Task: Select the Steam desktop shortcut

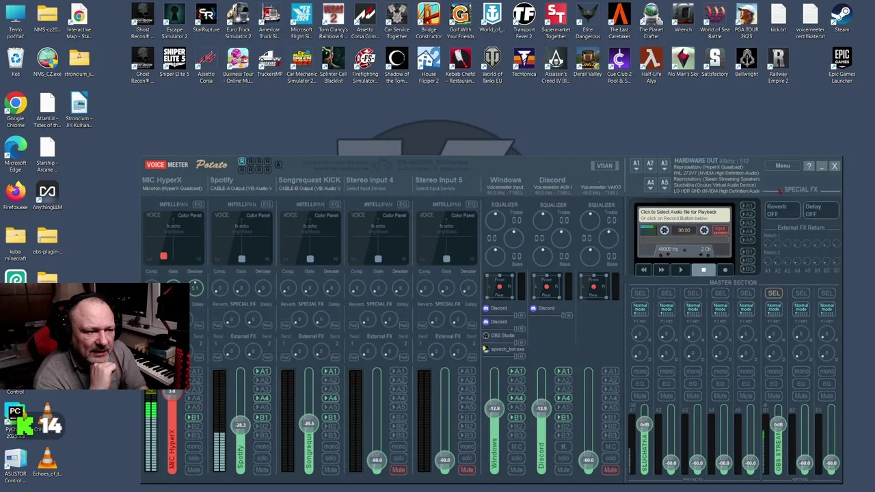Action: coord(842,18)
